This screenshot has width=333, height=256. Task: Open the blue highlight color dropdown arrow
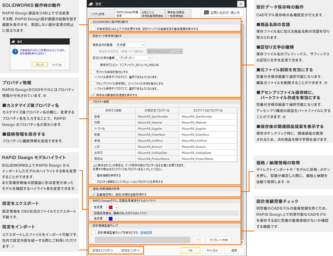[116, 219]
